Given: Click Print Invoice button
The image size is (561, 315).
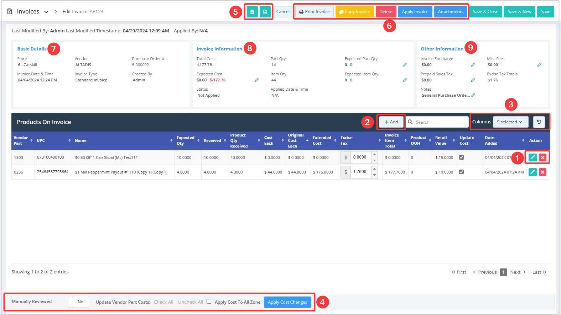Looking at the screenshot, I should point(315,12).
